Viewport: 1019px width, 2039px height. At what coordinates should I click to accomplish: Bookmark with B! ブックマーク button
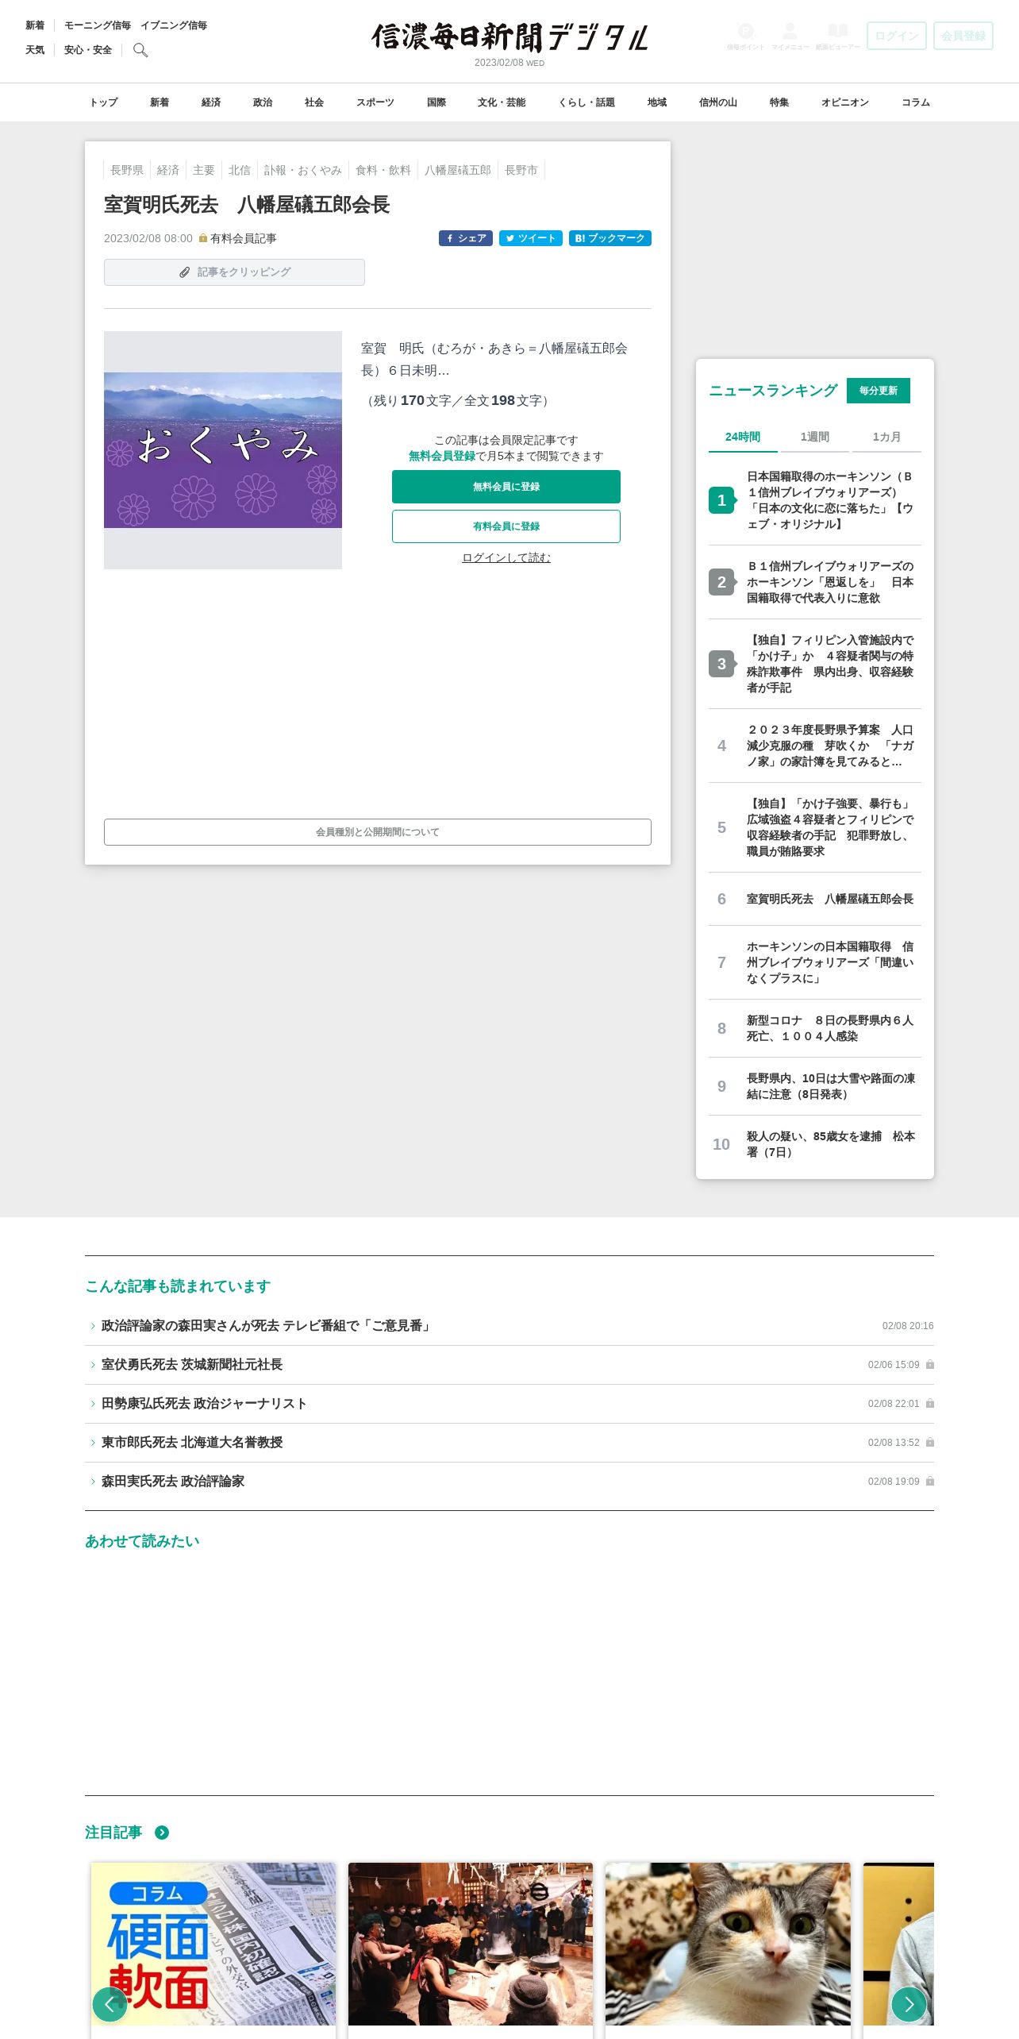coord(610,238)
